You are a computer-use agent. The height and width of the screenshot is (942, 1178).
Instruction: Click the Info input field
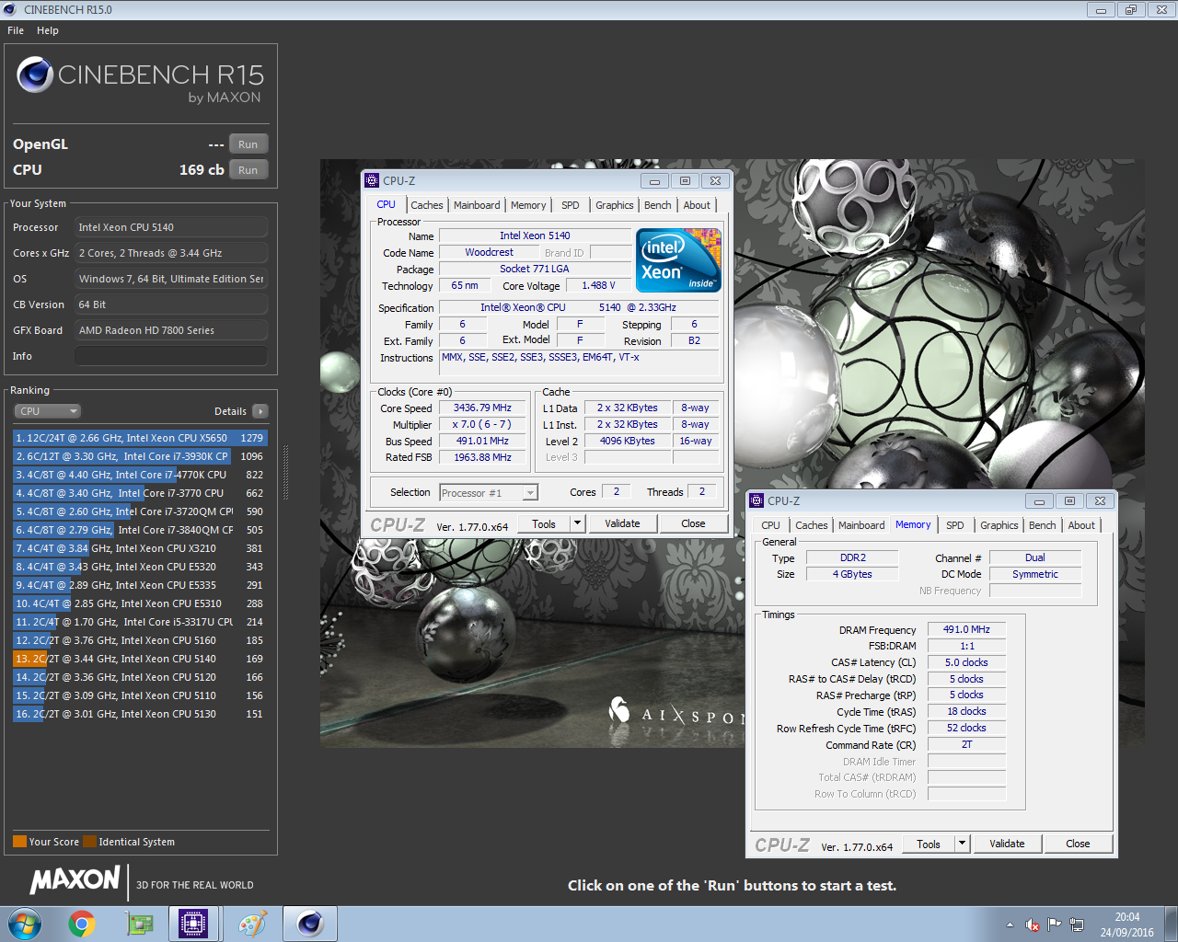(x=171, y=356)
